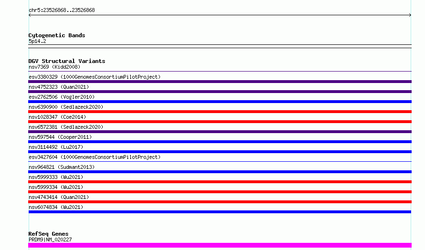Open variant esv3380329 label

(x=95, y=77)
